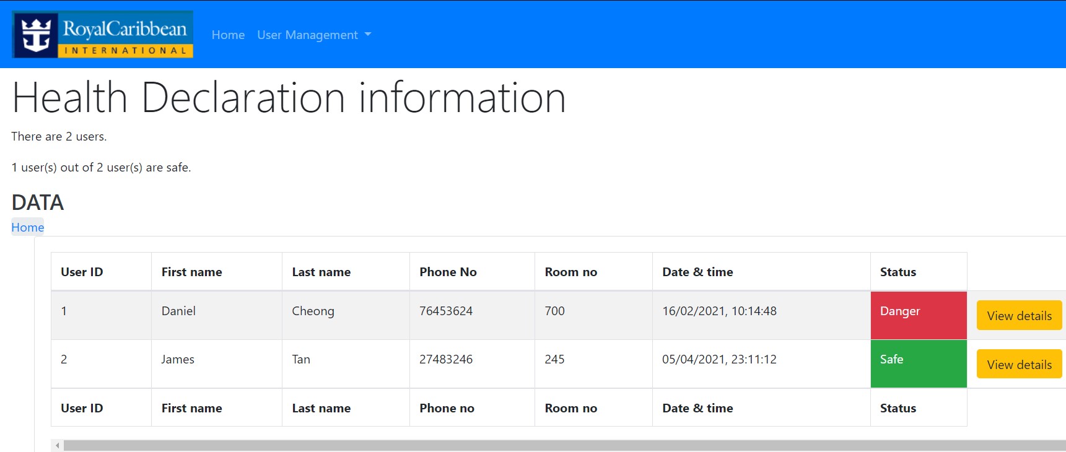Click the top Last name column header
Image resolution: width=1066 pixels, height=452 pixels.
[x=321, y=272]
